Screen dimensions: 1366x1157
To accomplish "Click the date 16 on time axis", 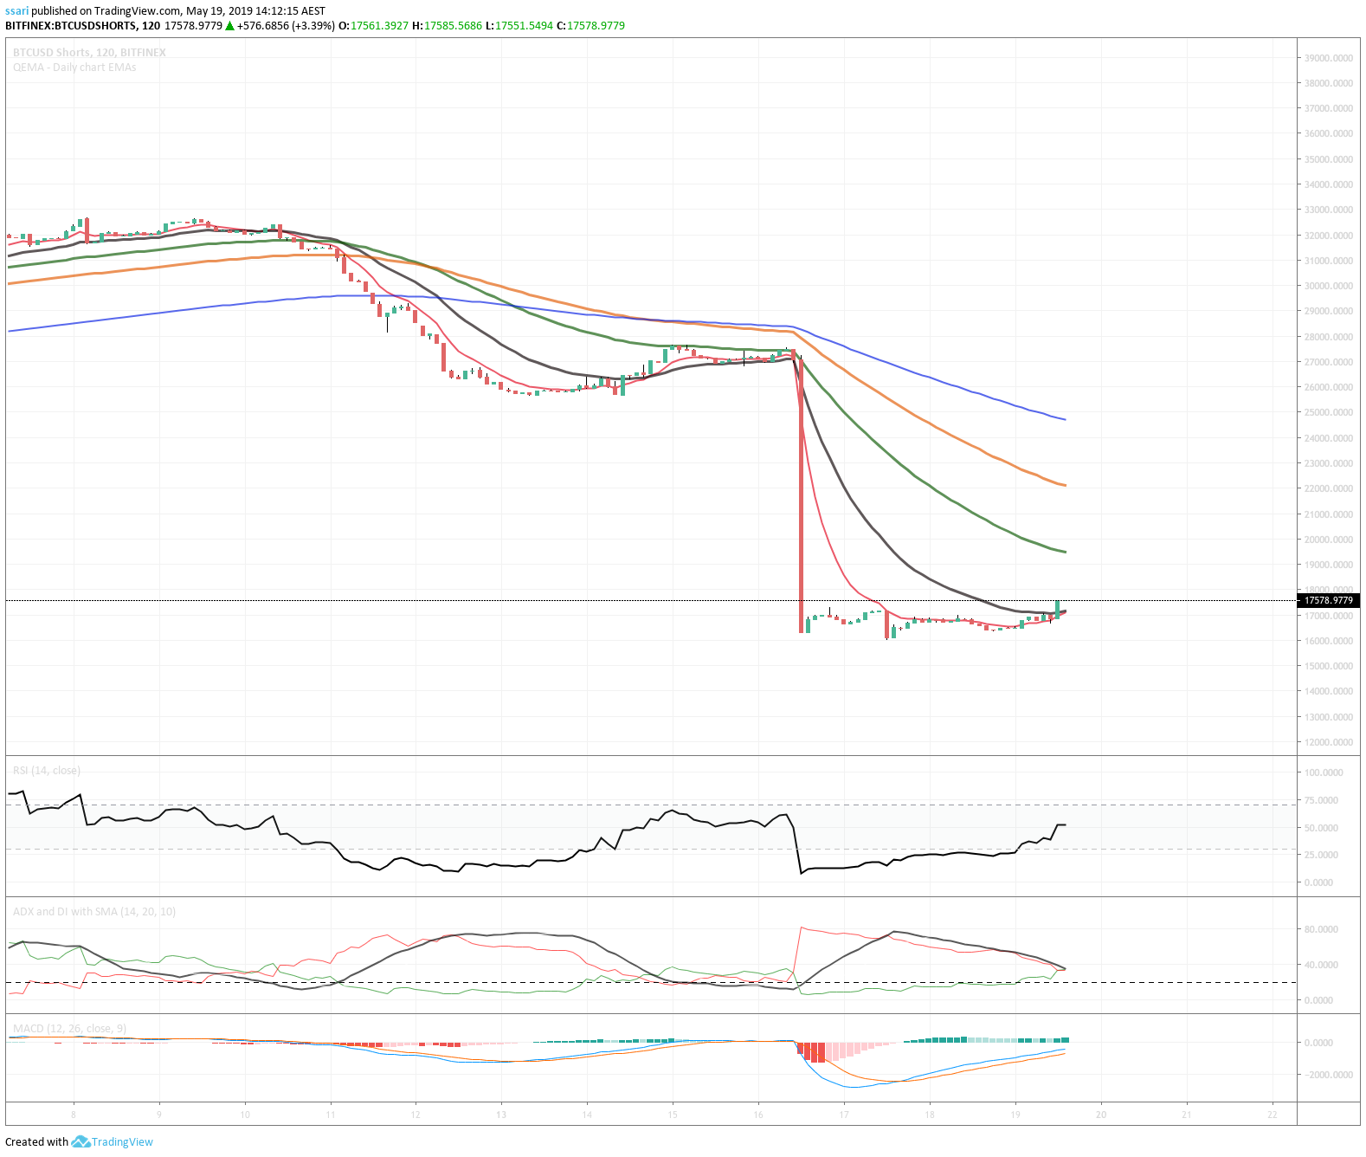I will [758, 1115].
